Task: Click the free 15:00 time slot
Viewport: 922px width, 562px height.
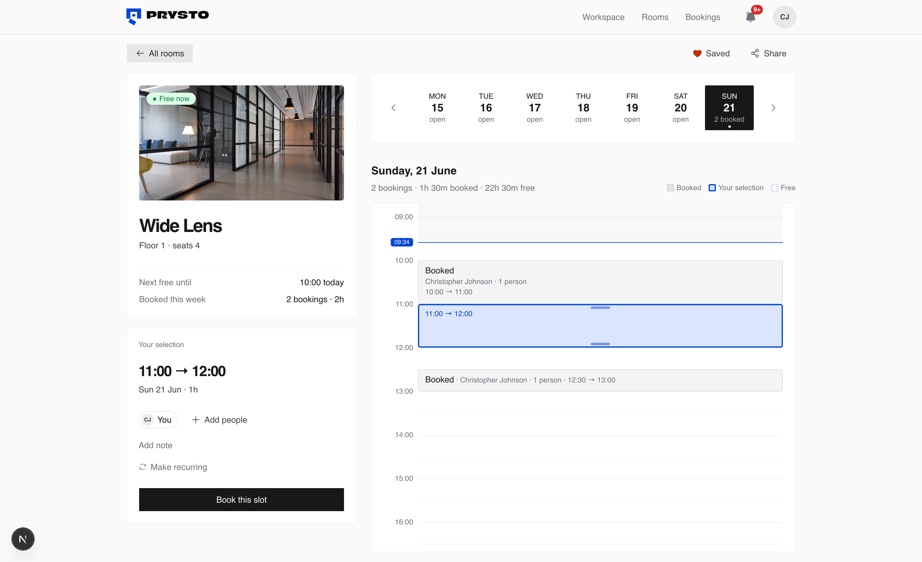Action: pos(600,489)
